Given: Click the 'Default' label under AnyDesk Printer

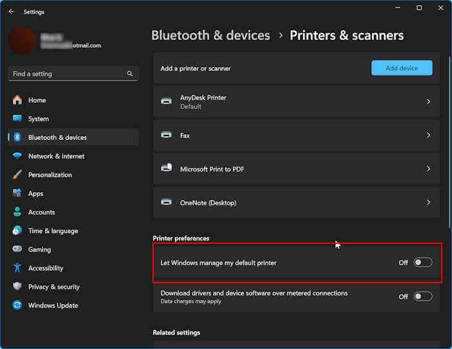Looking at the screenshot, I should point(190,106).
